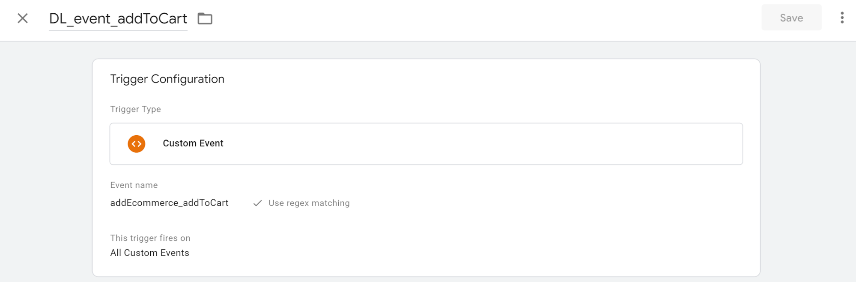Screen dimensions: 856x282
Task: Click the 'Event name' field label
Action: click(134, 185)
